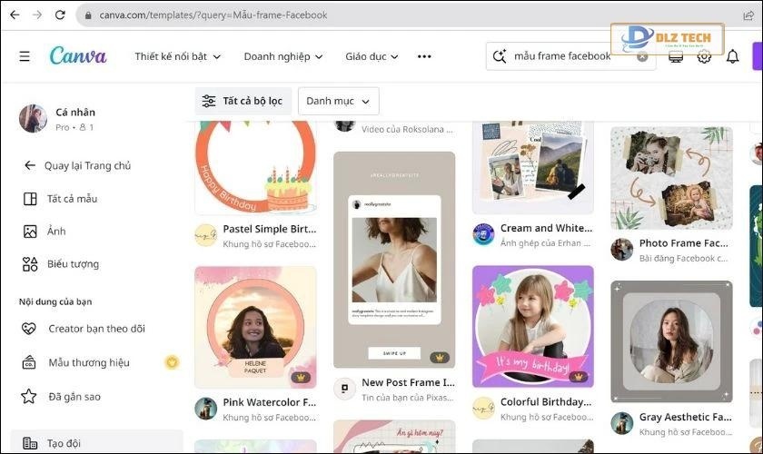Open the notifications bell

pyautogui.click(x=732, y=56)
